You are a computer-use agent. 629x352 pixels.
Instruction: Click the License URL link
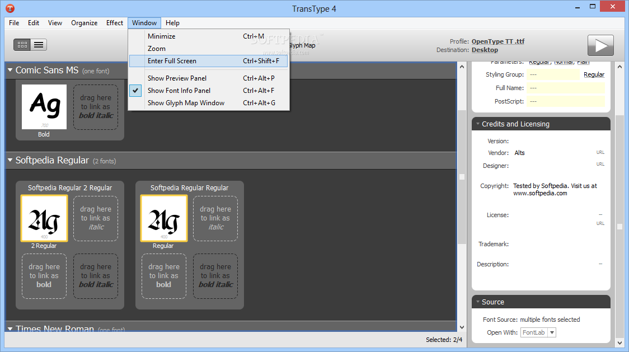pos(600,223)
